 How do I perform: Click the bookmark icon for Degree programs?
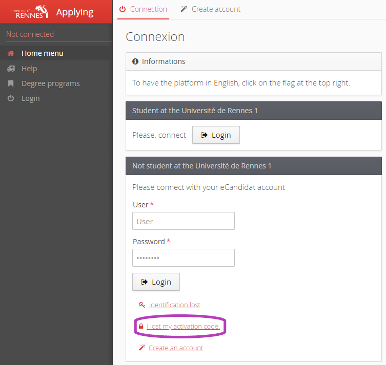(x=11, y=83)
